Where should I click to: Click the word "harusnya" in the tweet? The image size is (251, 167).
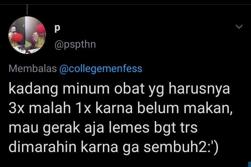pos(199,89)
